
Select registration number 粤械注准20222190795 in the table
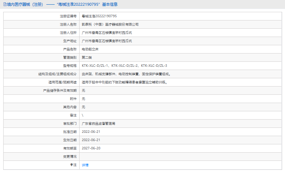point(99,16)
